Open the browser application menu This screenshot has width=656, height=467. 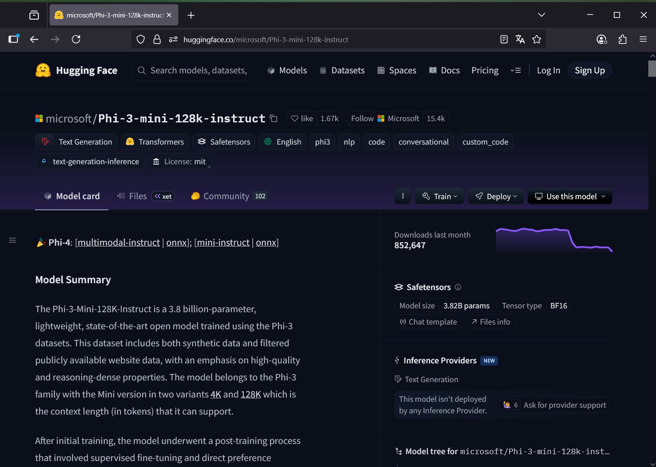coord(643,39)
